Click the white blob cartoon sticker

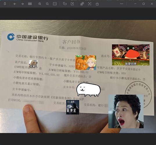(x=88, y=90)
